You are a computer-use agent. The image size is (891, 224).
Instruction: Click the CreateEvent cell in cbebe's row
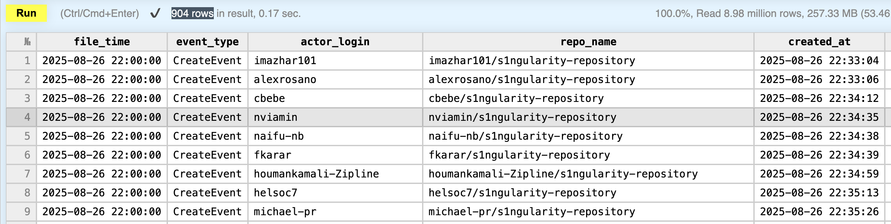(x=208, y=98)
